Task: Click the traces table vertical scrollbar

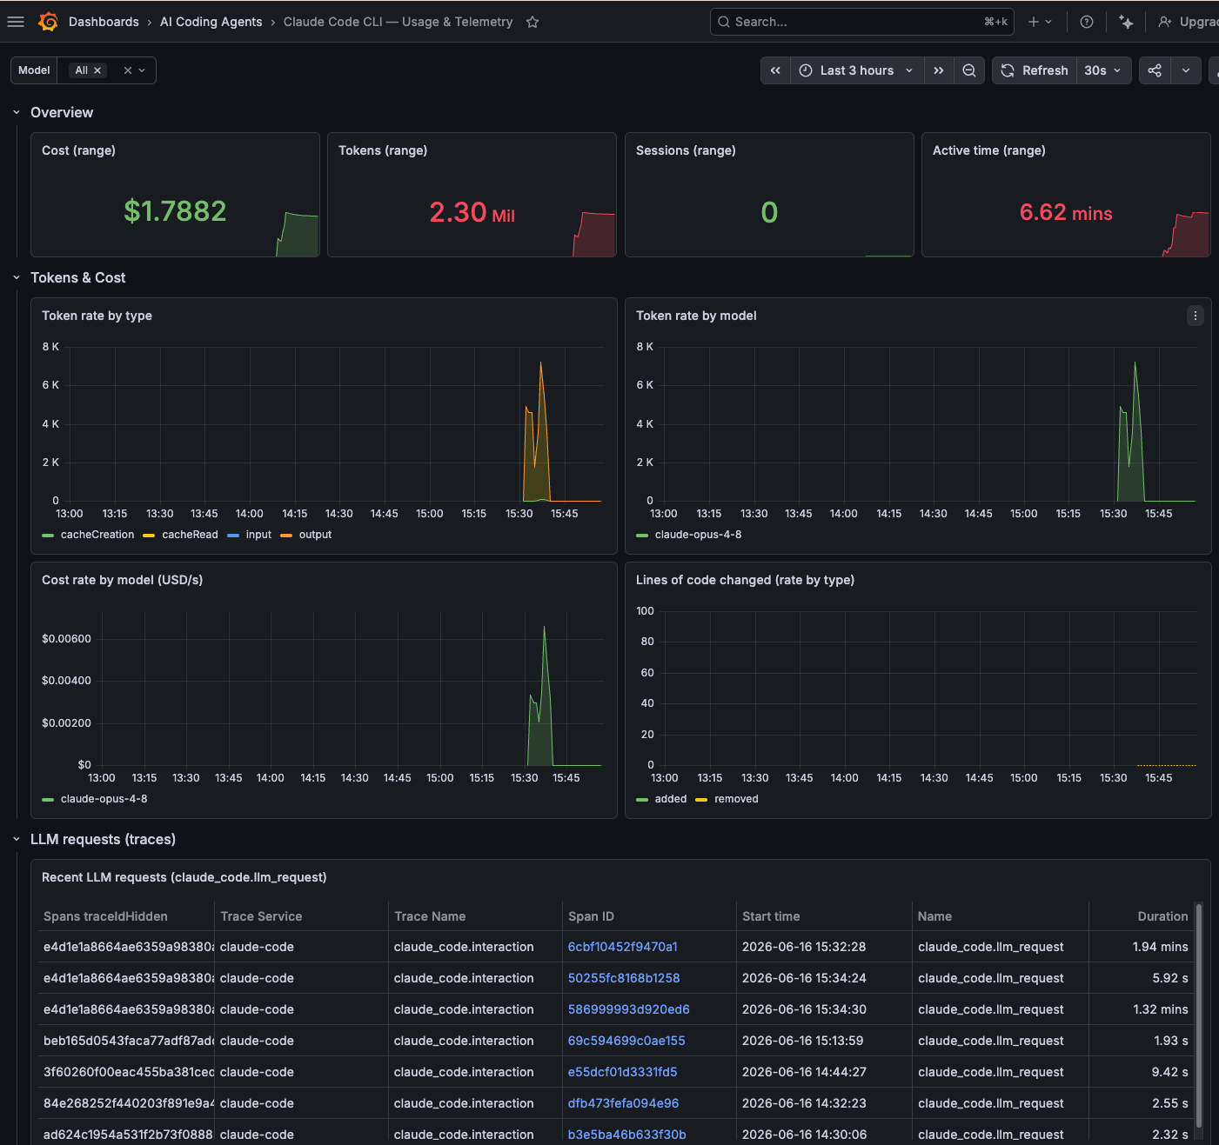Action: [x=1199, y=1015]
